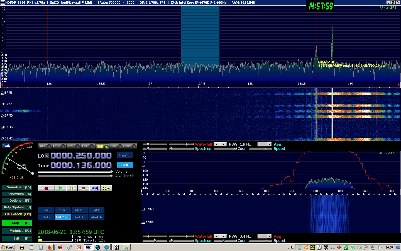The image size is (401, 251).
Task: Pause playback with the yellow Pause button
Action: [72, 188]
